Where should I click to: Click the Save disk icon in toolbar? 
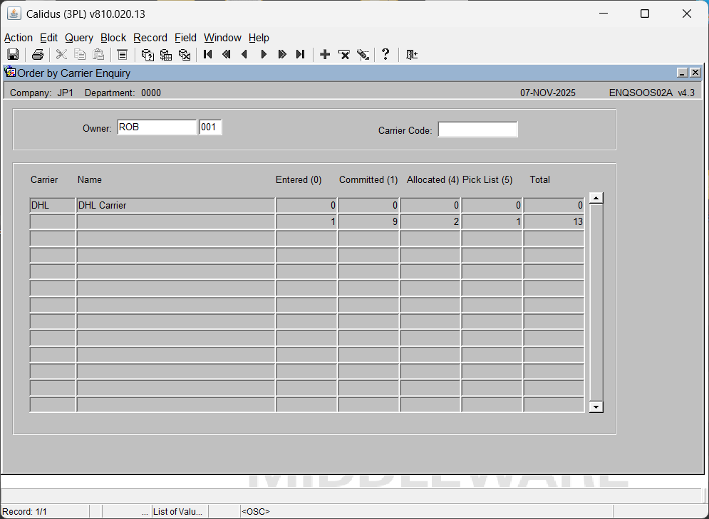point(12,55)
